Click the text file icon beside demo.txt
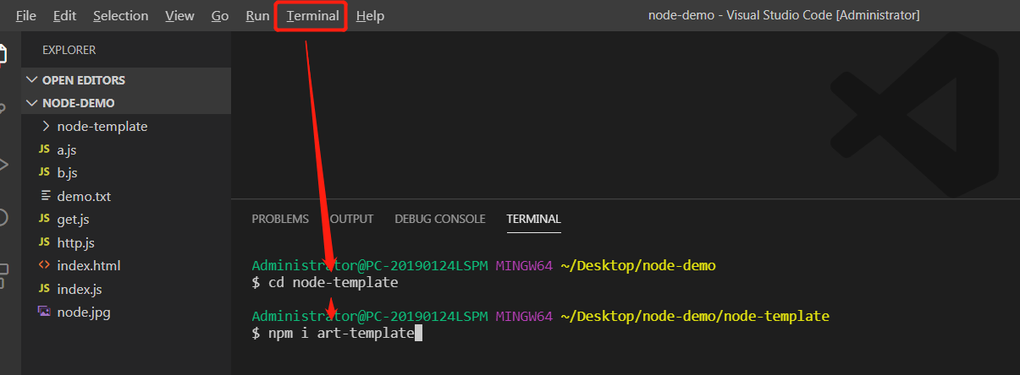 tap(45, 196)
